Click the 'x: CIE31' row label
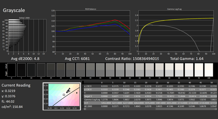Image resolution: width=218 pixels, height=119 pixels. click(88, 86)
